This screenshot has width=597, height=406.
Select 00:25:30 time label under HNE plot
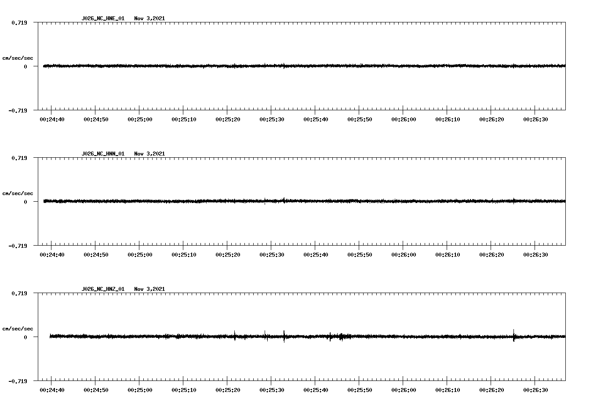click(272, 120)
